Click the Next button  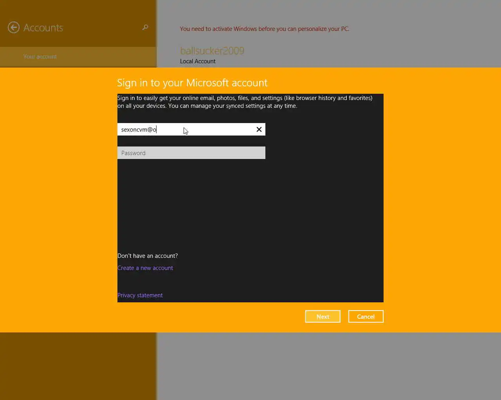coord(323,316)
